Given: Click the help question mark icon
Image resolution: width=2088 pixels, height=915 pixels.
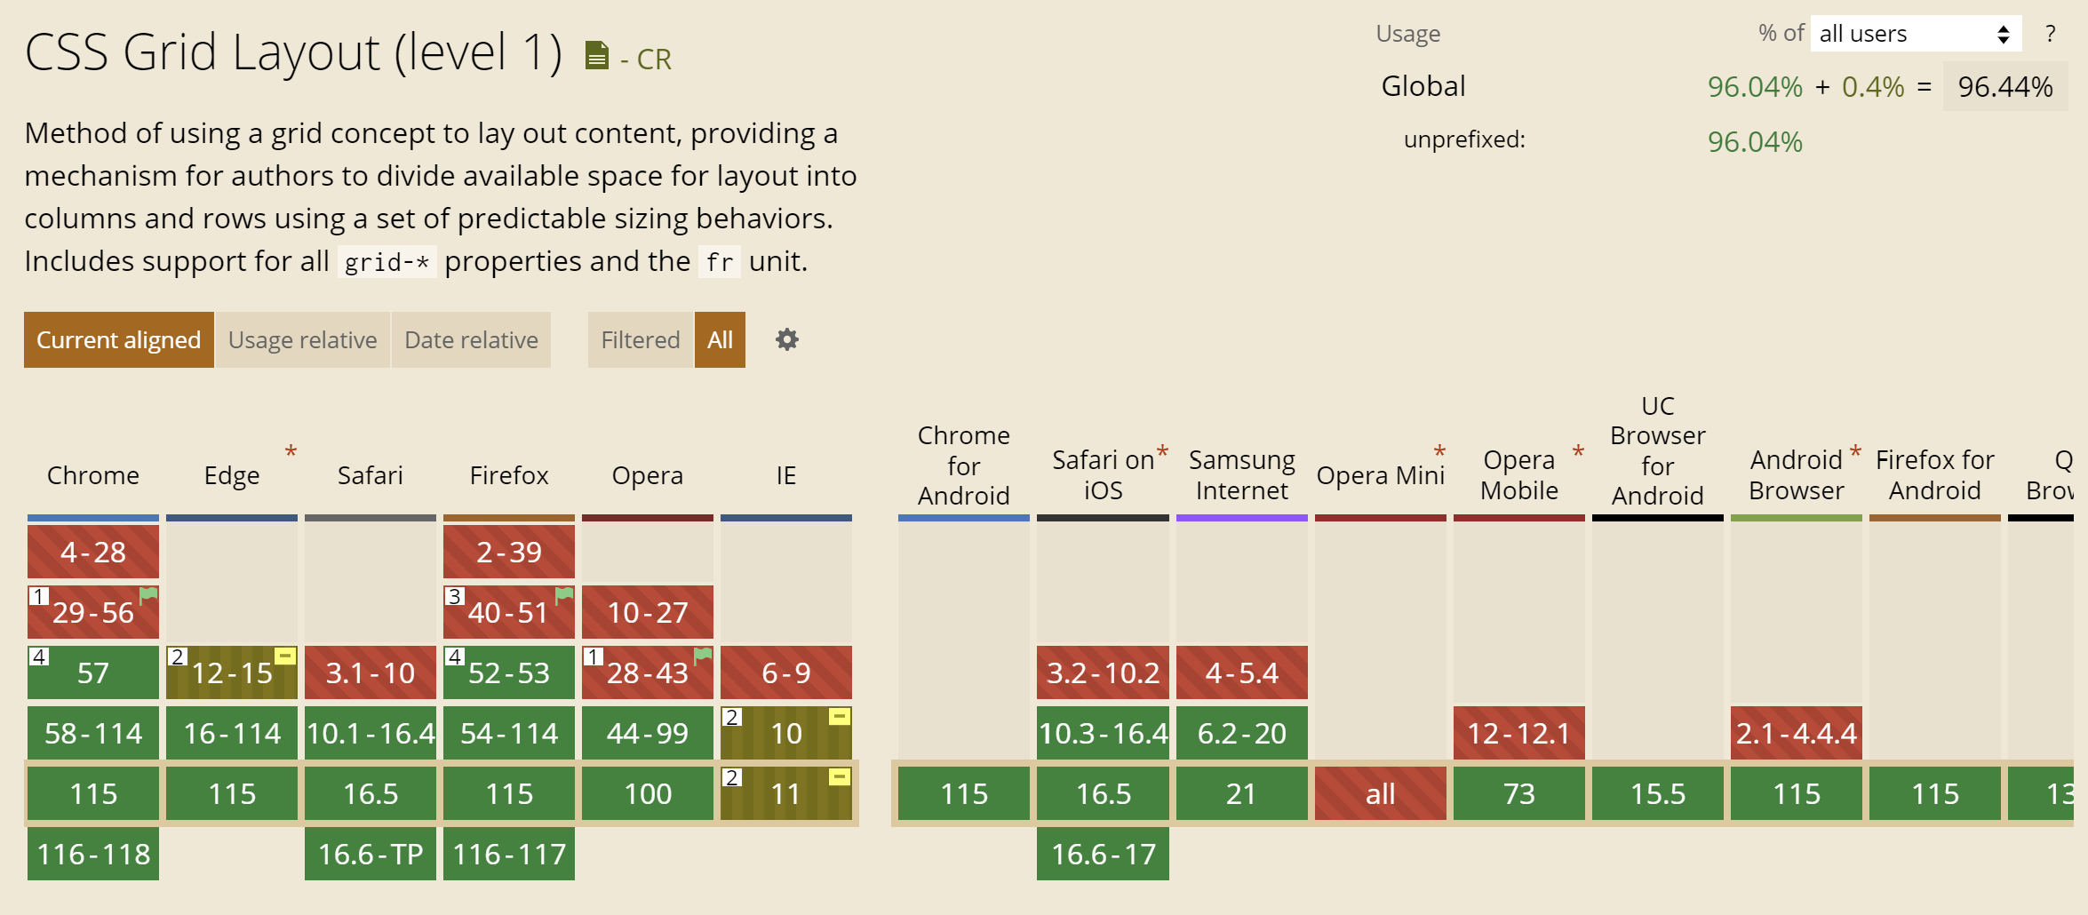Looking at the screenshot, I should pos(2051,33).
